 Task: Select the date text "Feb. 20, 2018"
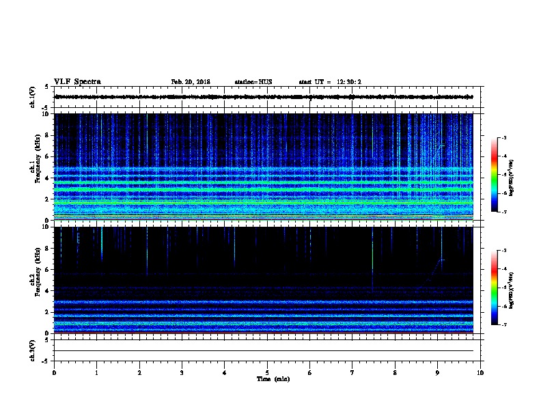tap(191, 82)
